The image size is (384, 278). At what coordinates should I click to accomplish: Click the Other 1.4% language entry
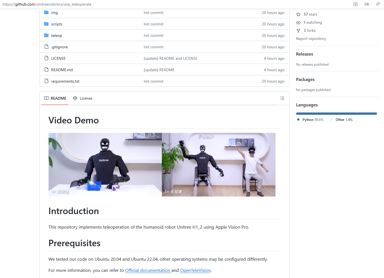point(344,119)
